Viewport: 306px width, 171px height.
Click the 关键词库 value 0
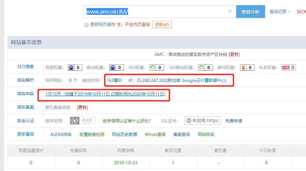point(78,163)
